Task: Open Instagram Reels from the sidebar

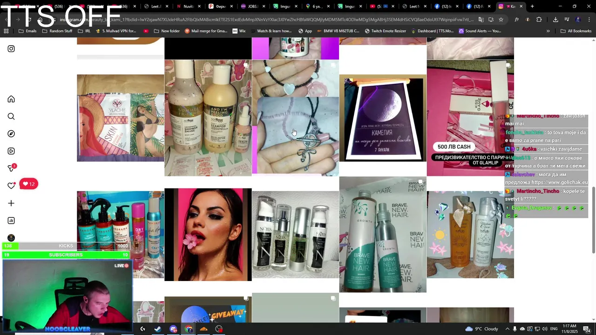Action: tap(11, 151)
